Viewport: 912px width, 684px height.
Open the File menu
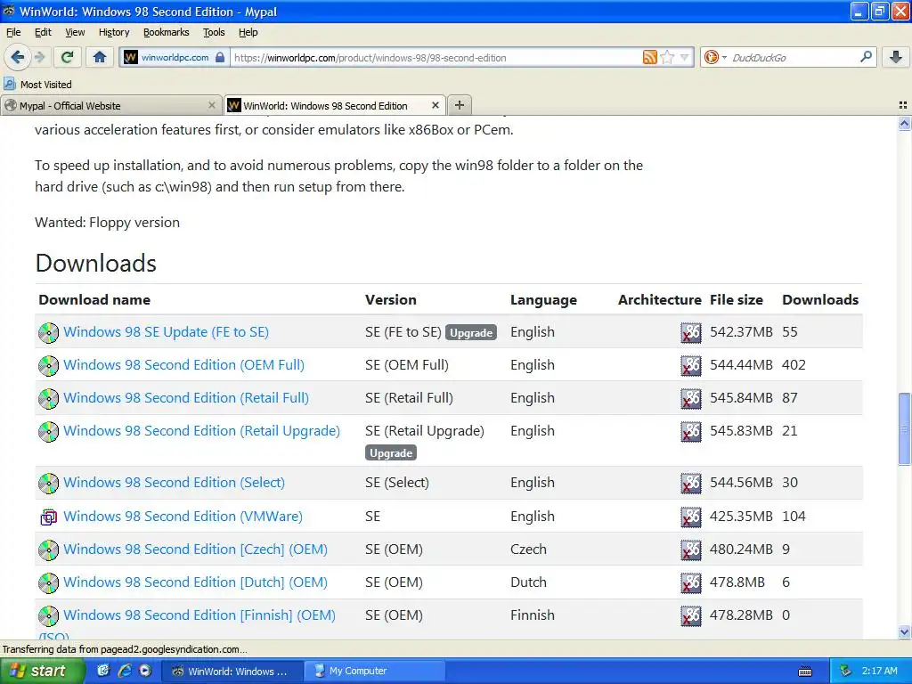[x=13, y=32]
